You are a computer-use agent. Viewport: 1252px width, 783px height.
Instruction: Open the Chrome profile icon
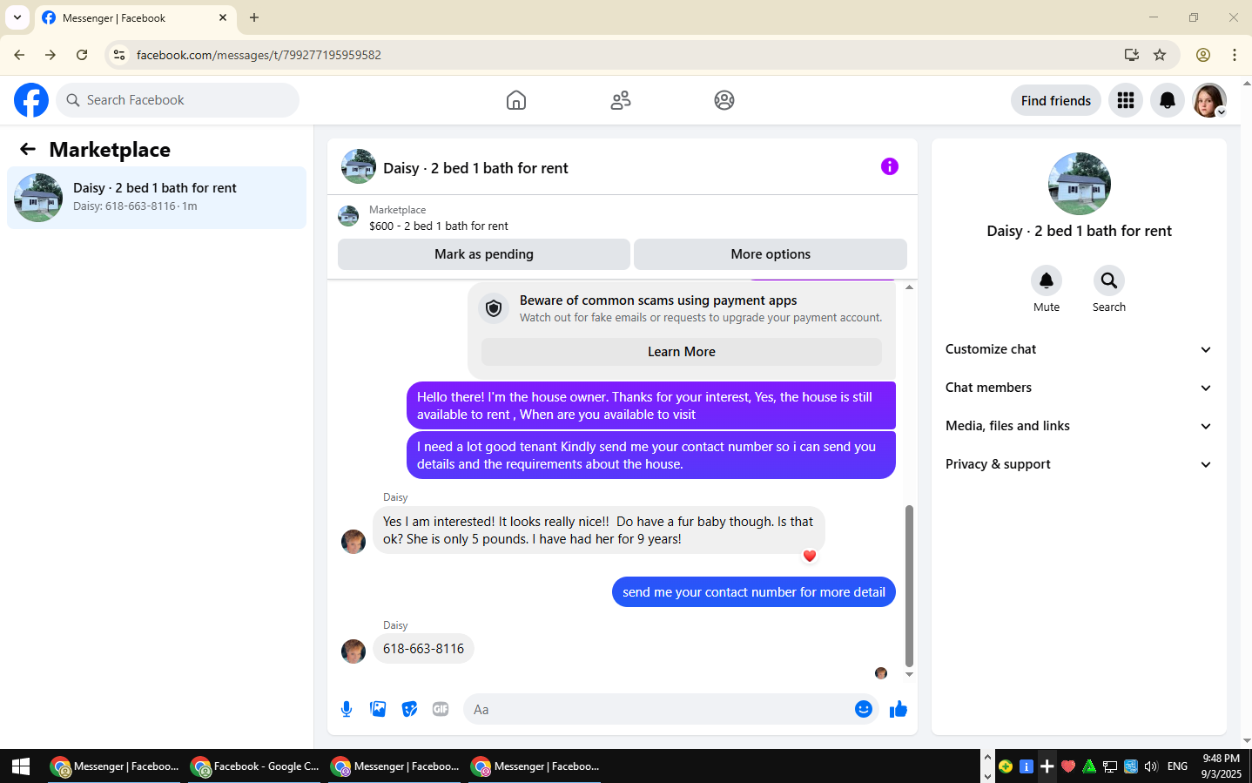pyautogui.click(x=1203, y=55)
